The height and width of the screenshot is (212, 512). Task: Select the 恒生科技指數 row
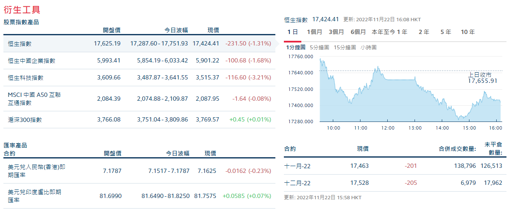(140, 78)
